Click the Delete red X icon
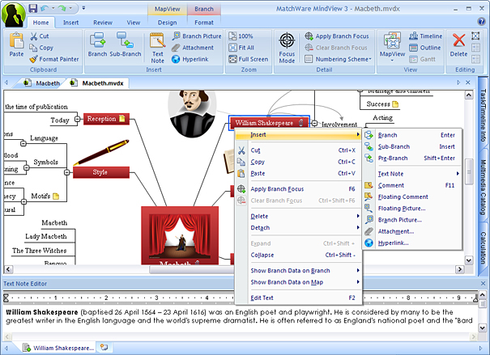Image resolution: width=490 pixels, height=355 pixels. click(458, 40)
